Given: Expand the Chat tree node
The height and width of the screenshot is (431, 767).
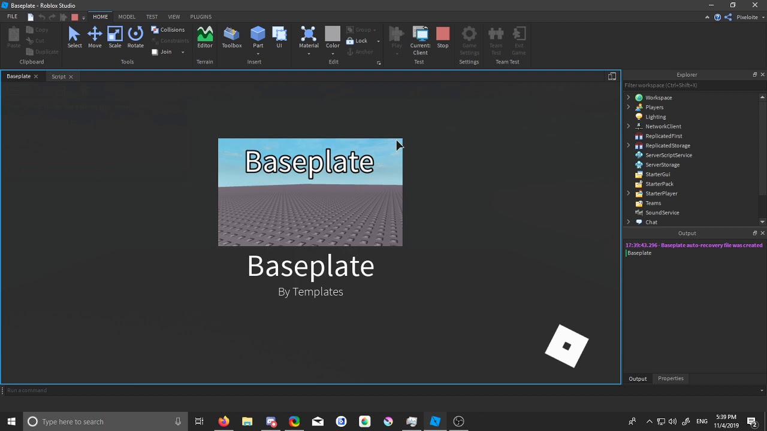Looking at the screenshot, I should click(x=629, y=222).
